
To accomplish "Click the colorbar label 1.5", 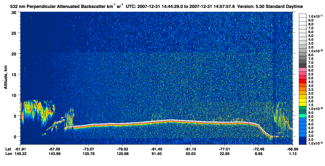I will coord(311,105).
